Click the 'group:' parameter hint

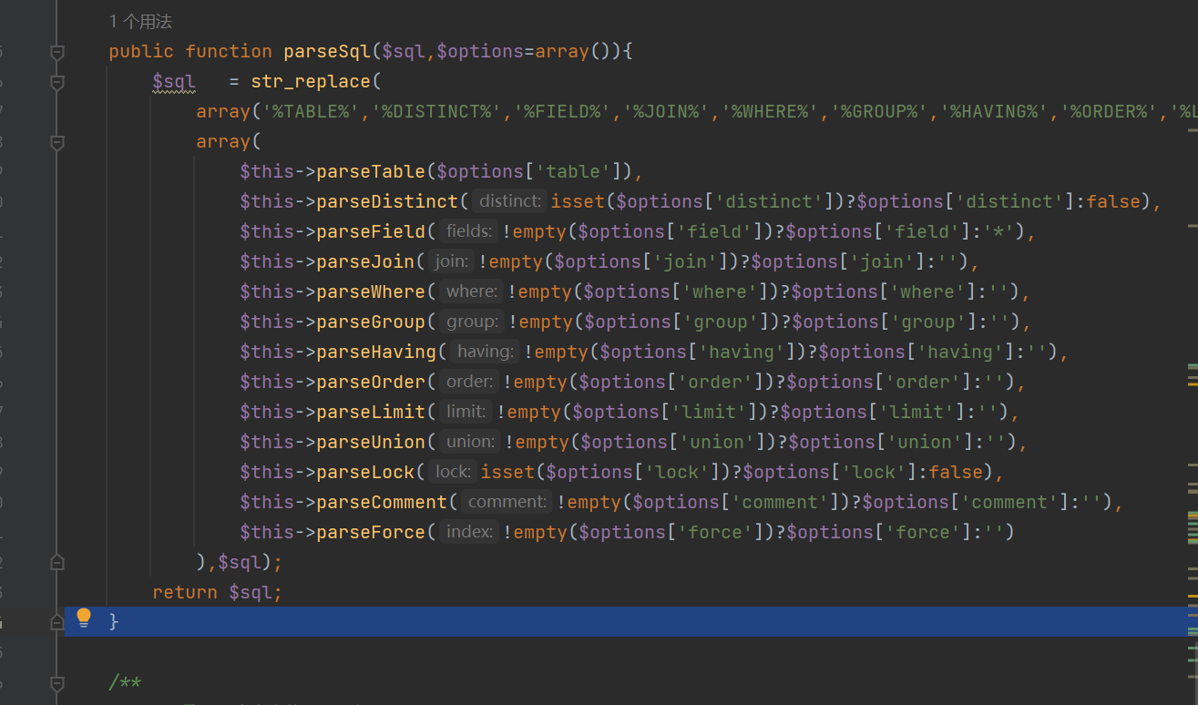point(471,322)
